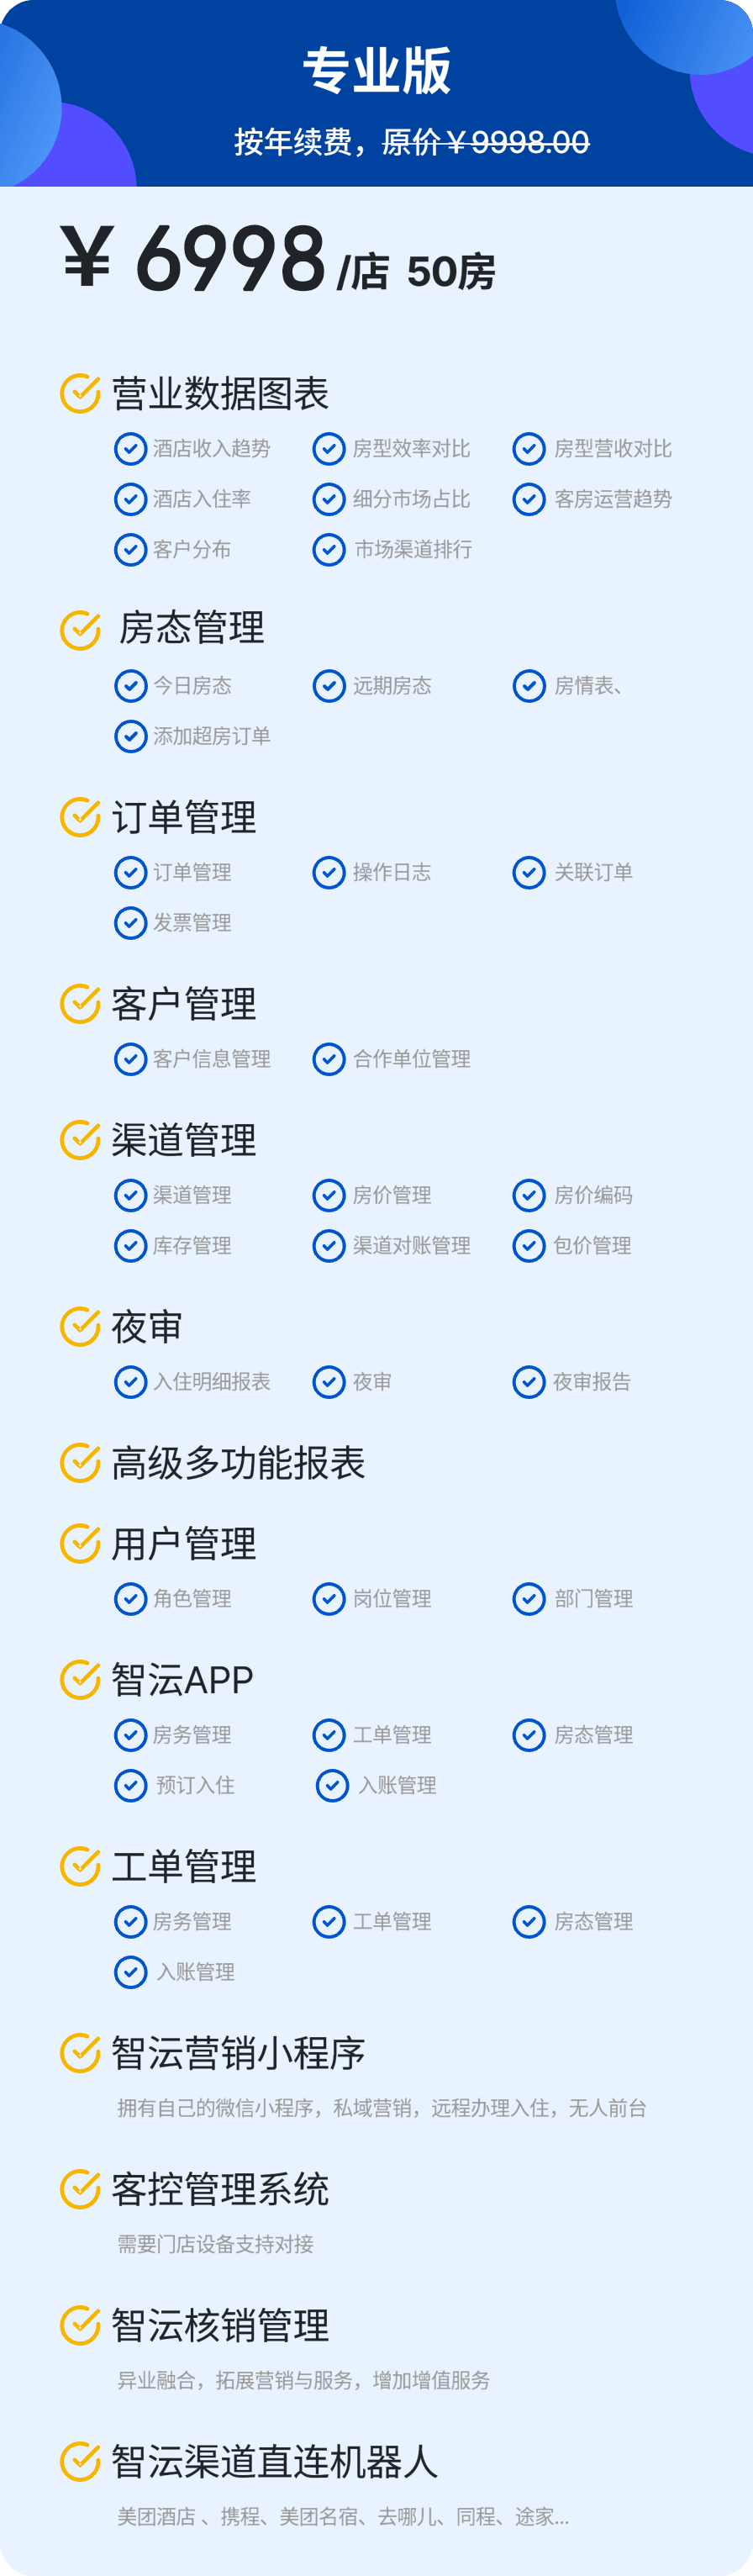Click the yellow check icon beside 夜审 heading
This screenshot has height=2576, width=753.
pyautogui.click(x=80, y=1326)
